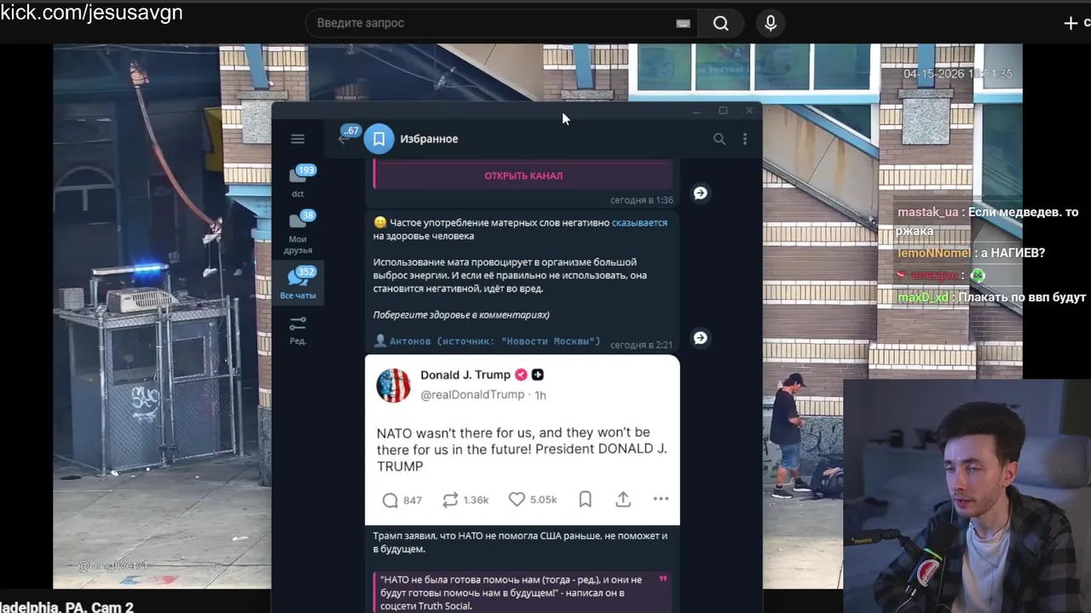
Task: Search within the Избранное chat
Action: pyautogui.click(x=719, y=139)
